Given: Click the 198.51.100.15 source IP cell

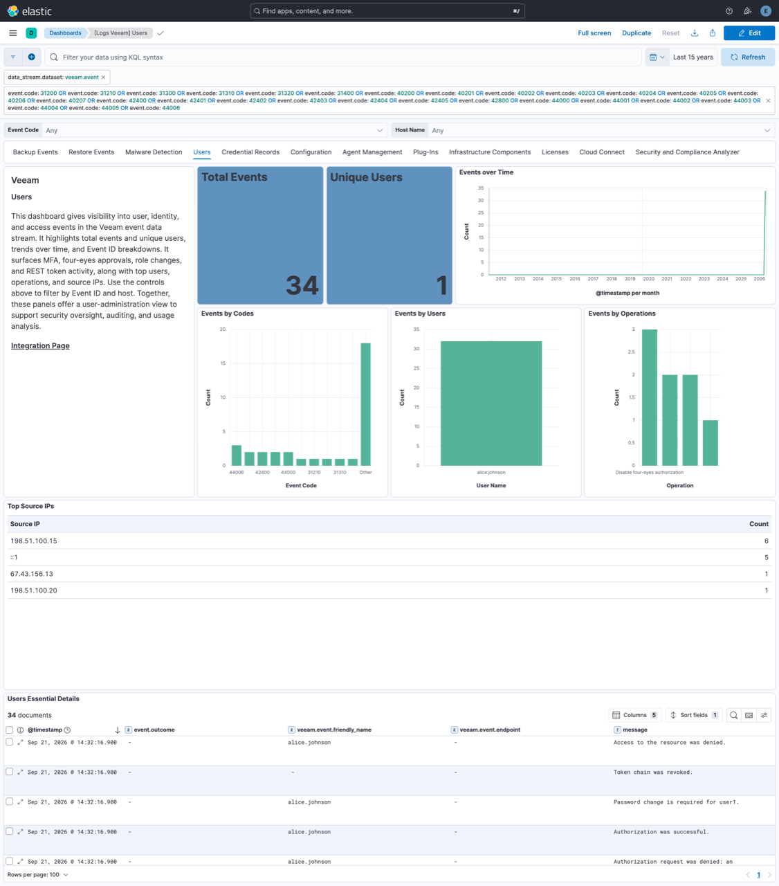Looking at the screenshot, I should (x=34, y=541).
